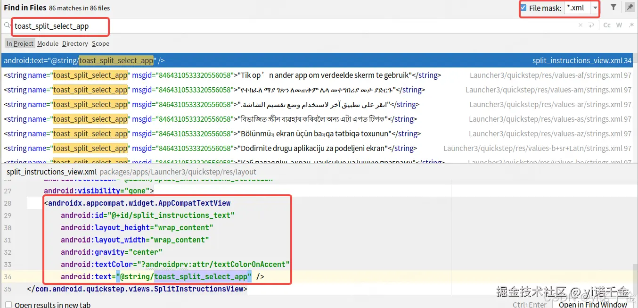Click the android:id split_instructions_text line

(147, 215)
